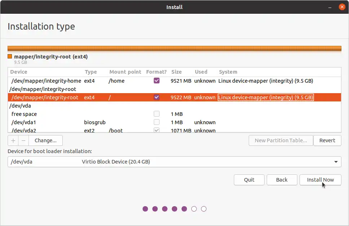Click the orange mapper/integrity-root legend square
This screenshot has height=226, width=349.
pos(10,56)
